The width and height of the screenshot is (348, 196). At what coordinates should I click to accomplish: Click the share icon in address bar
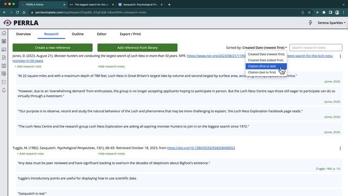tap(303, 13)
